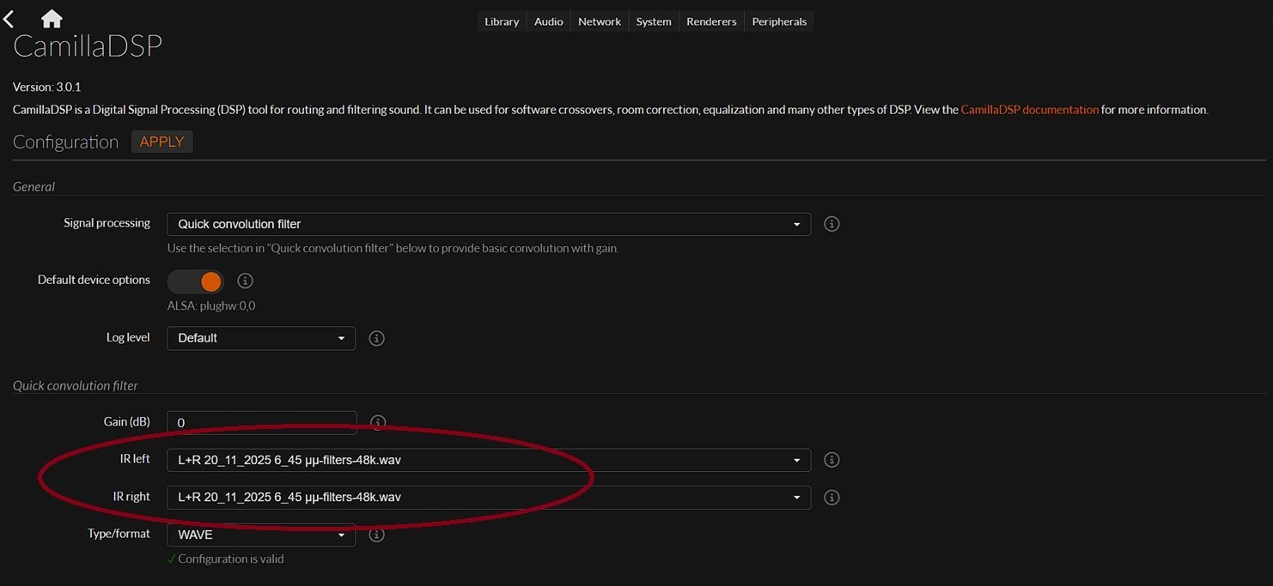Viewport: 1273px width, 586px height.
Task: Click info icon beside Type/format
Action: click(x=375, y=535)
